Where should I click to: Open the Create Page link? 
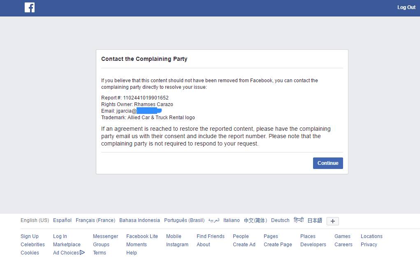point(278,245)
